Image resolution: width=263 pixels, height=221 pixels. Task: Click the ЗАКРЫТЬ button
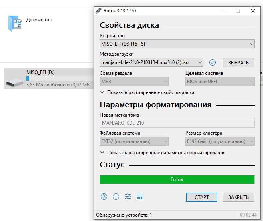coord(238,197)
